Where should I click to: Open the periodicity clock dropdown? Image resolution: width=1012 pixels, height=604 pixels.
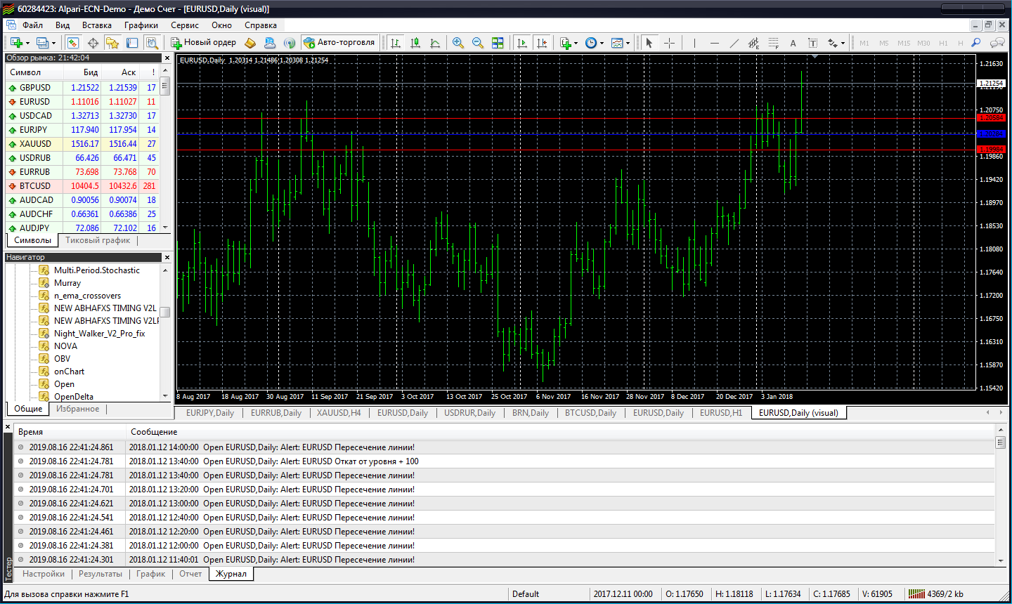(594, 43)
